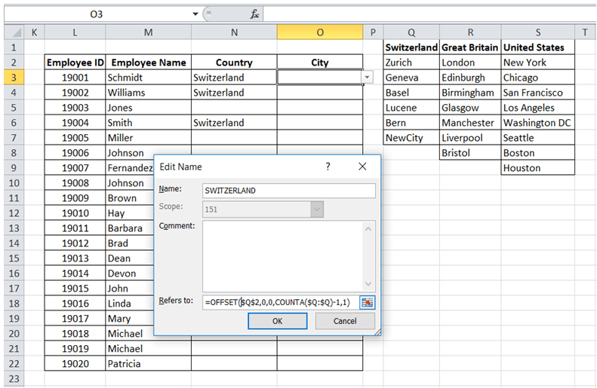Viewport: 597px width, 388px height.
Task: Click the Name field containing SWITZERLAND
Action: 289,191
